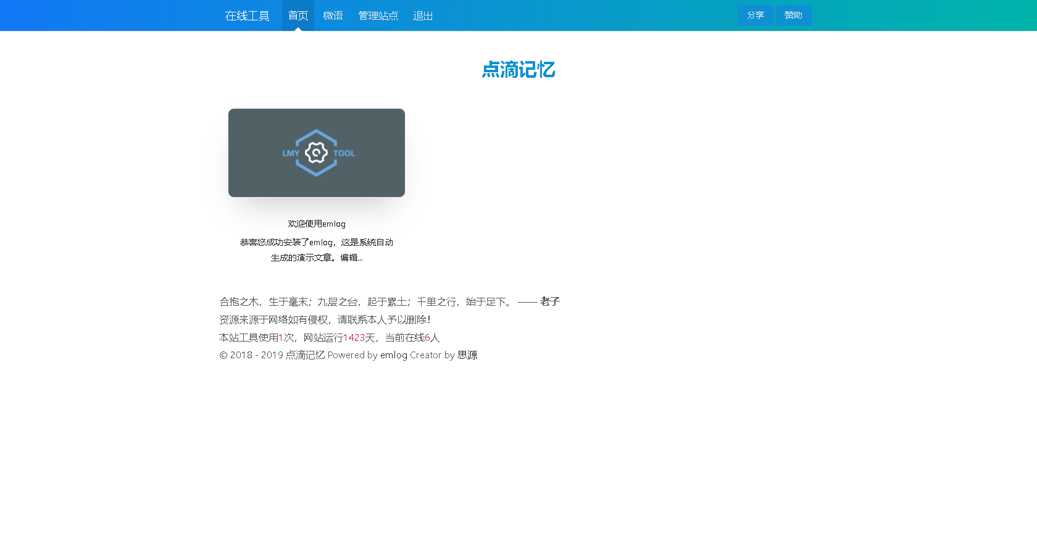Click the red 1423 运行天数 counter

point(354,337)
